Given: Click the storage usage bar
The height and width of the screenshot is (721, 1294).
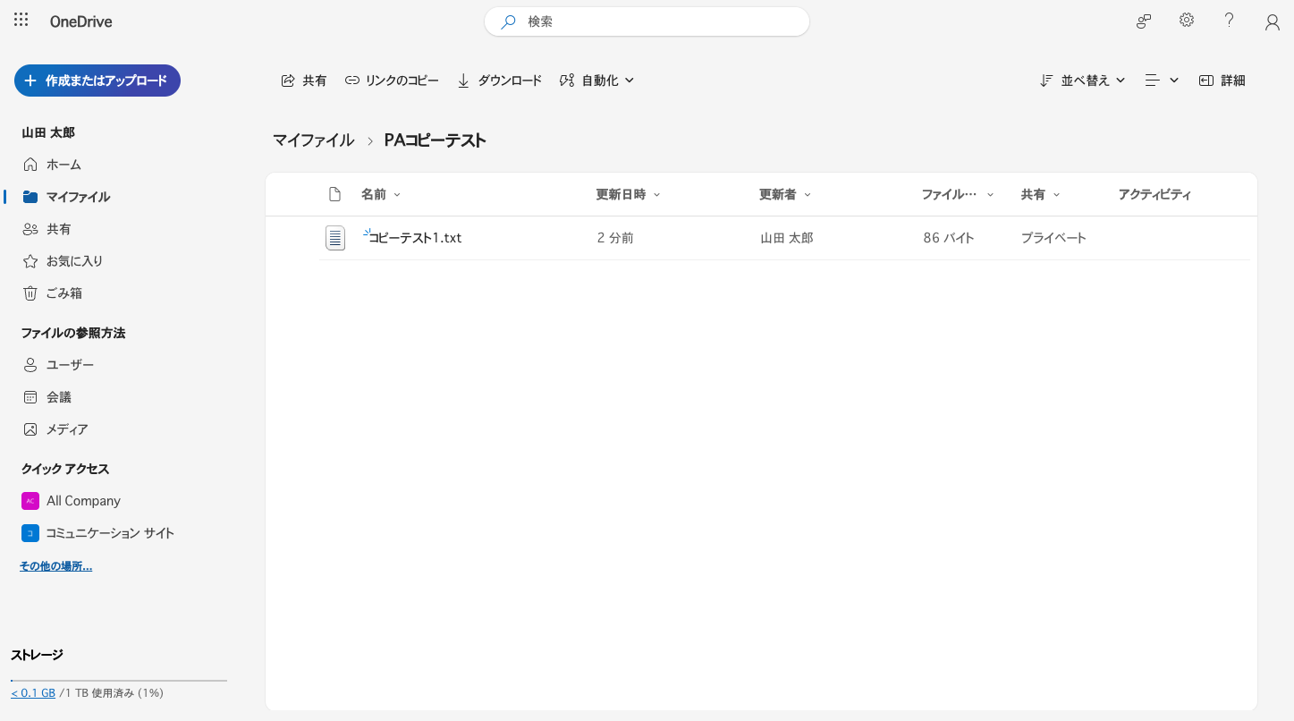Looking at the screenshot, I should [x=119, y=681].
